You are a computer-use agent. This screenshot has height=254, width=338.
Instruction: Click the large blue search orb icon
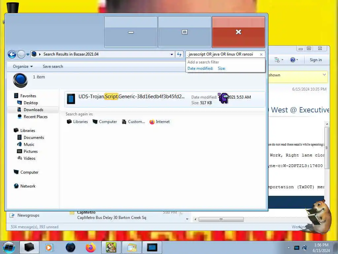coord(20,80)
